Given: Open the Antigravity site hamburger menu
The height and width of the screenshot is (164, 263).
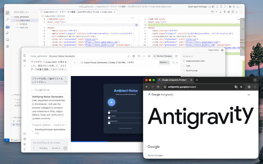Looking at the screenshot, I should click(249, 95).
